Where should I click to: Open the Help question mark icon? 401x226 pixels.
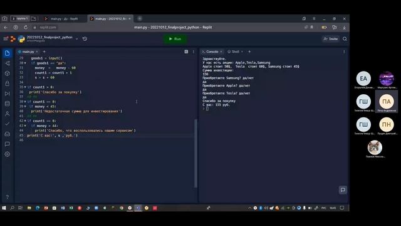click(x=7, y=196)
